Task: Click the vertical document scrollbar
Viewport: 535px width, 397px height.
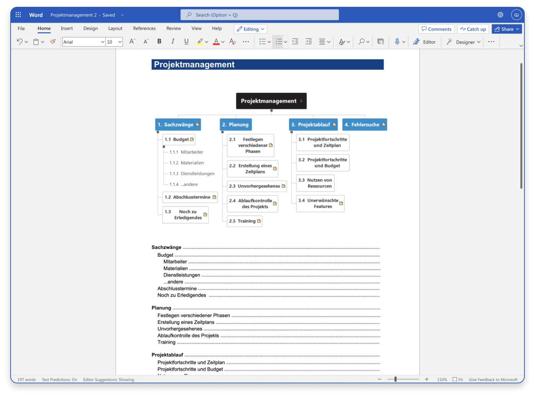Action: pos(521,126)
